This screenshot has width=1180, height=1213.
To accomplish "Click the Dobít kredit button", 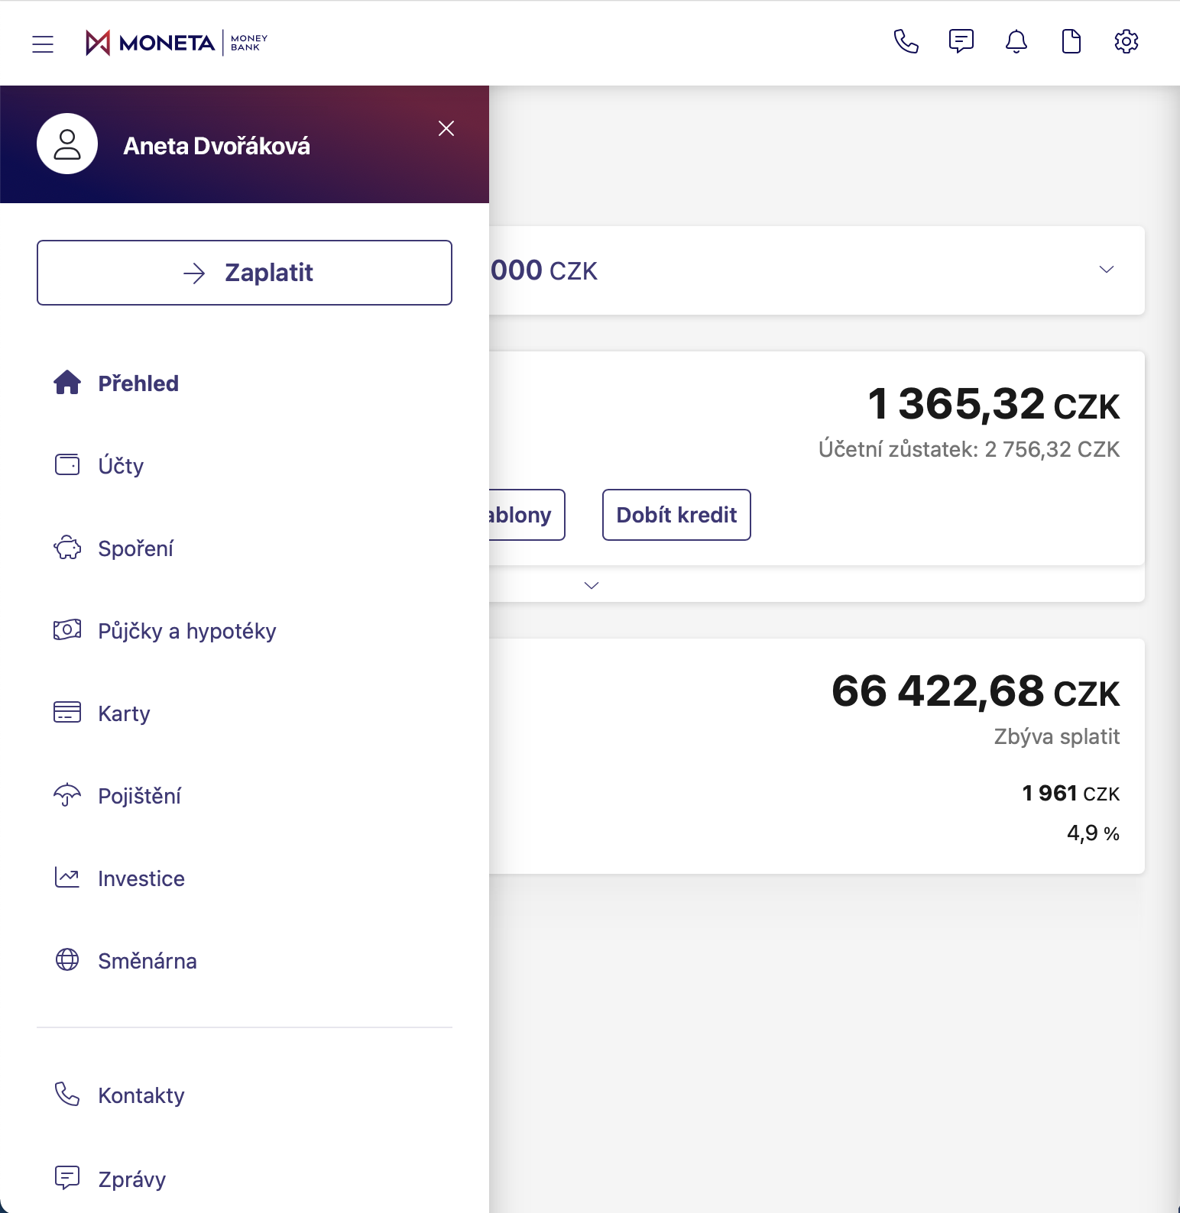I will pyautogui.click(x=676, y=515).
